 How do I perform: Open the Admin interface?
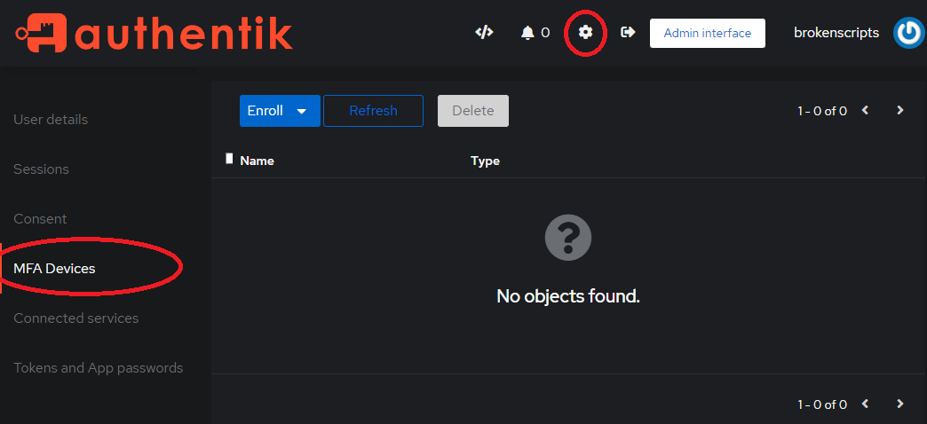pyautogui.click(x=707, y=33)
